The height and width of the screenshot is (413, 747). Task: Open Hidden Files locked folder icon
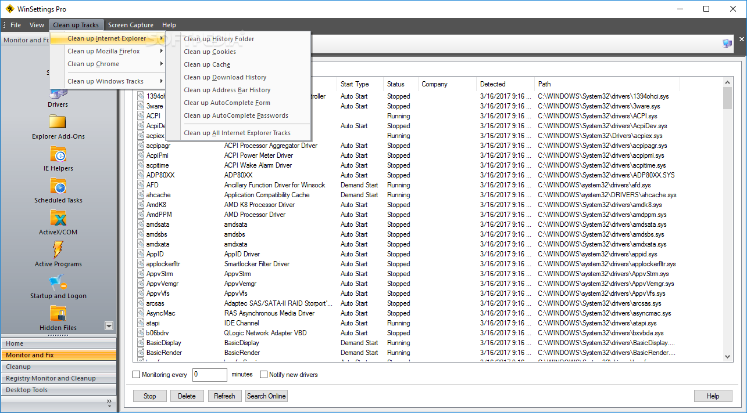click(x=58, y=313)
